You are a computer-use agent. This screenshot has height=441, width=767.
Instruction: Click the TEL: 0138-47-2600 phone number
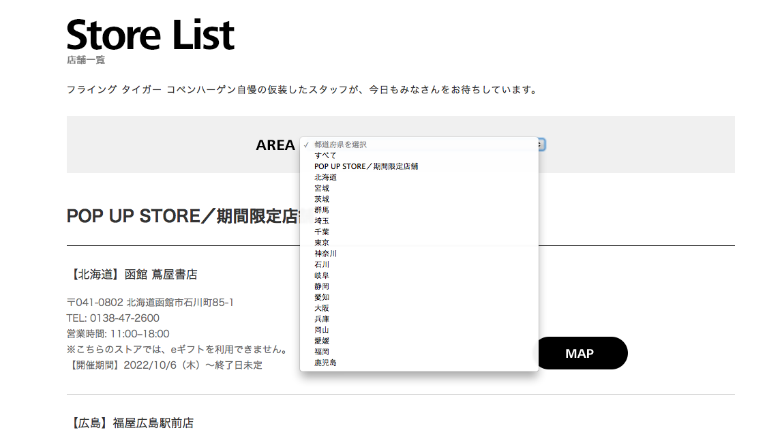point(113,318)
